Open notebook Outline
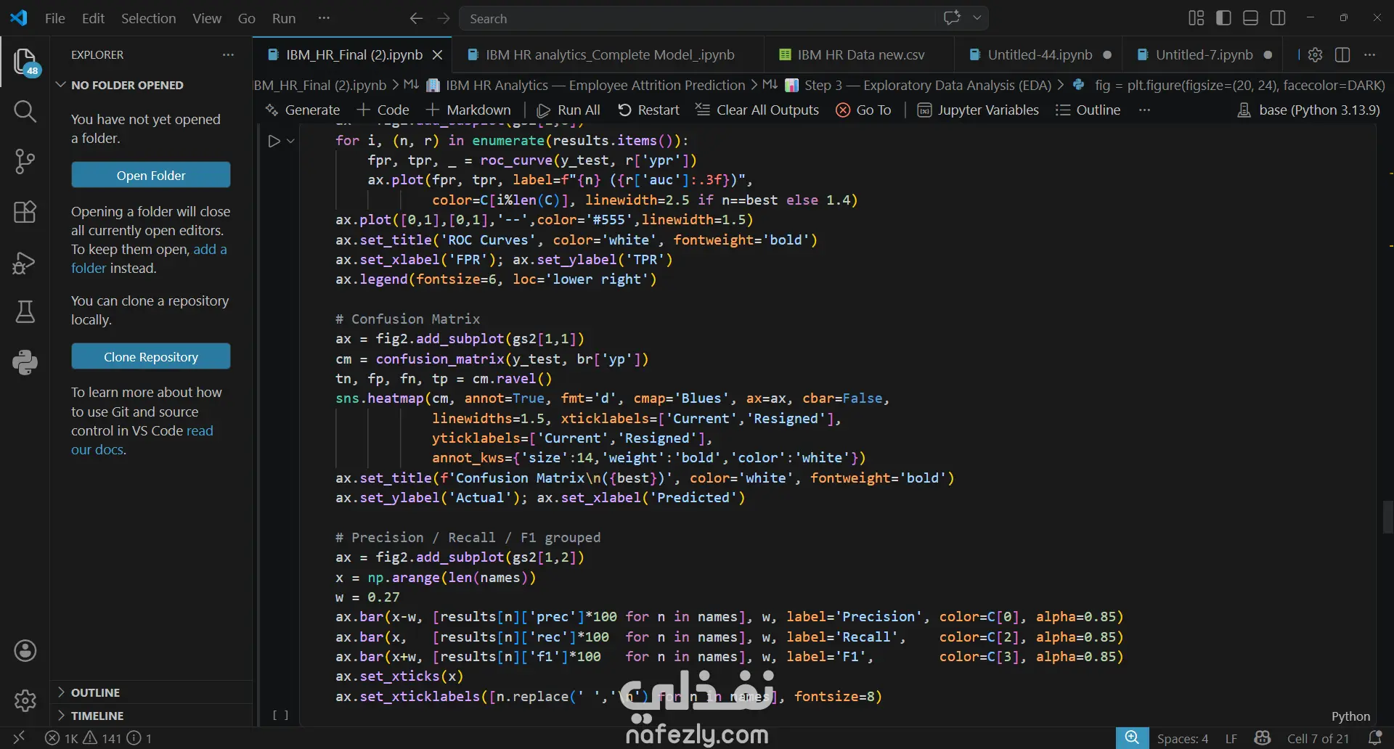The height and width of the screenshot is (749, 1394). click(x=1088, y=110)
